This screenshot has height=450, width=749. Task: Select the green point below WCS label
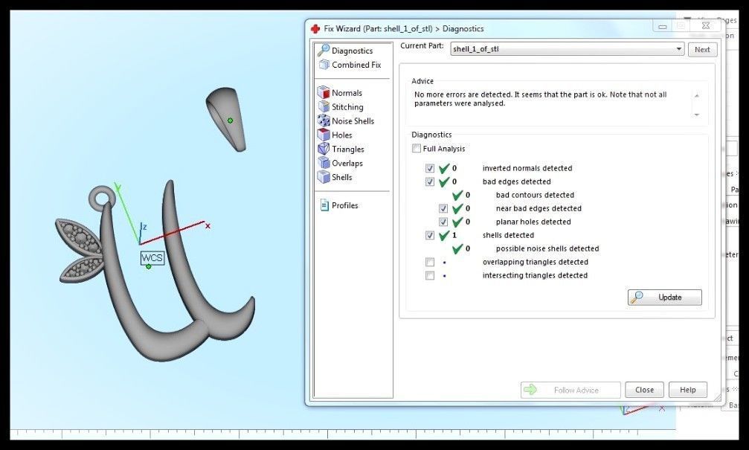149,266
